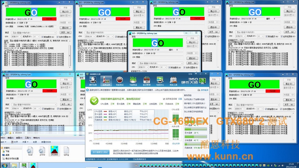Click the blue info icon in 360硬件大师
299x168 pixels.
pyautogui.click(x=87, y=90)
